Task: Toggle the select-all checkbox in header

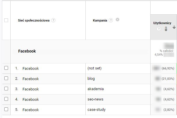Action: (x=6, y=20)
